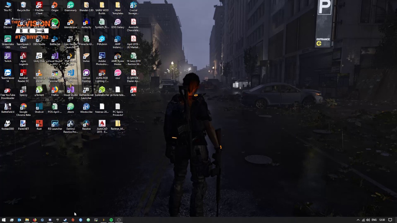Viewport: 397px width, 223px height.
Task: Launch GOG Galaxy shortcut
Action: coord(118,24)
